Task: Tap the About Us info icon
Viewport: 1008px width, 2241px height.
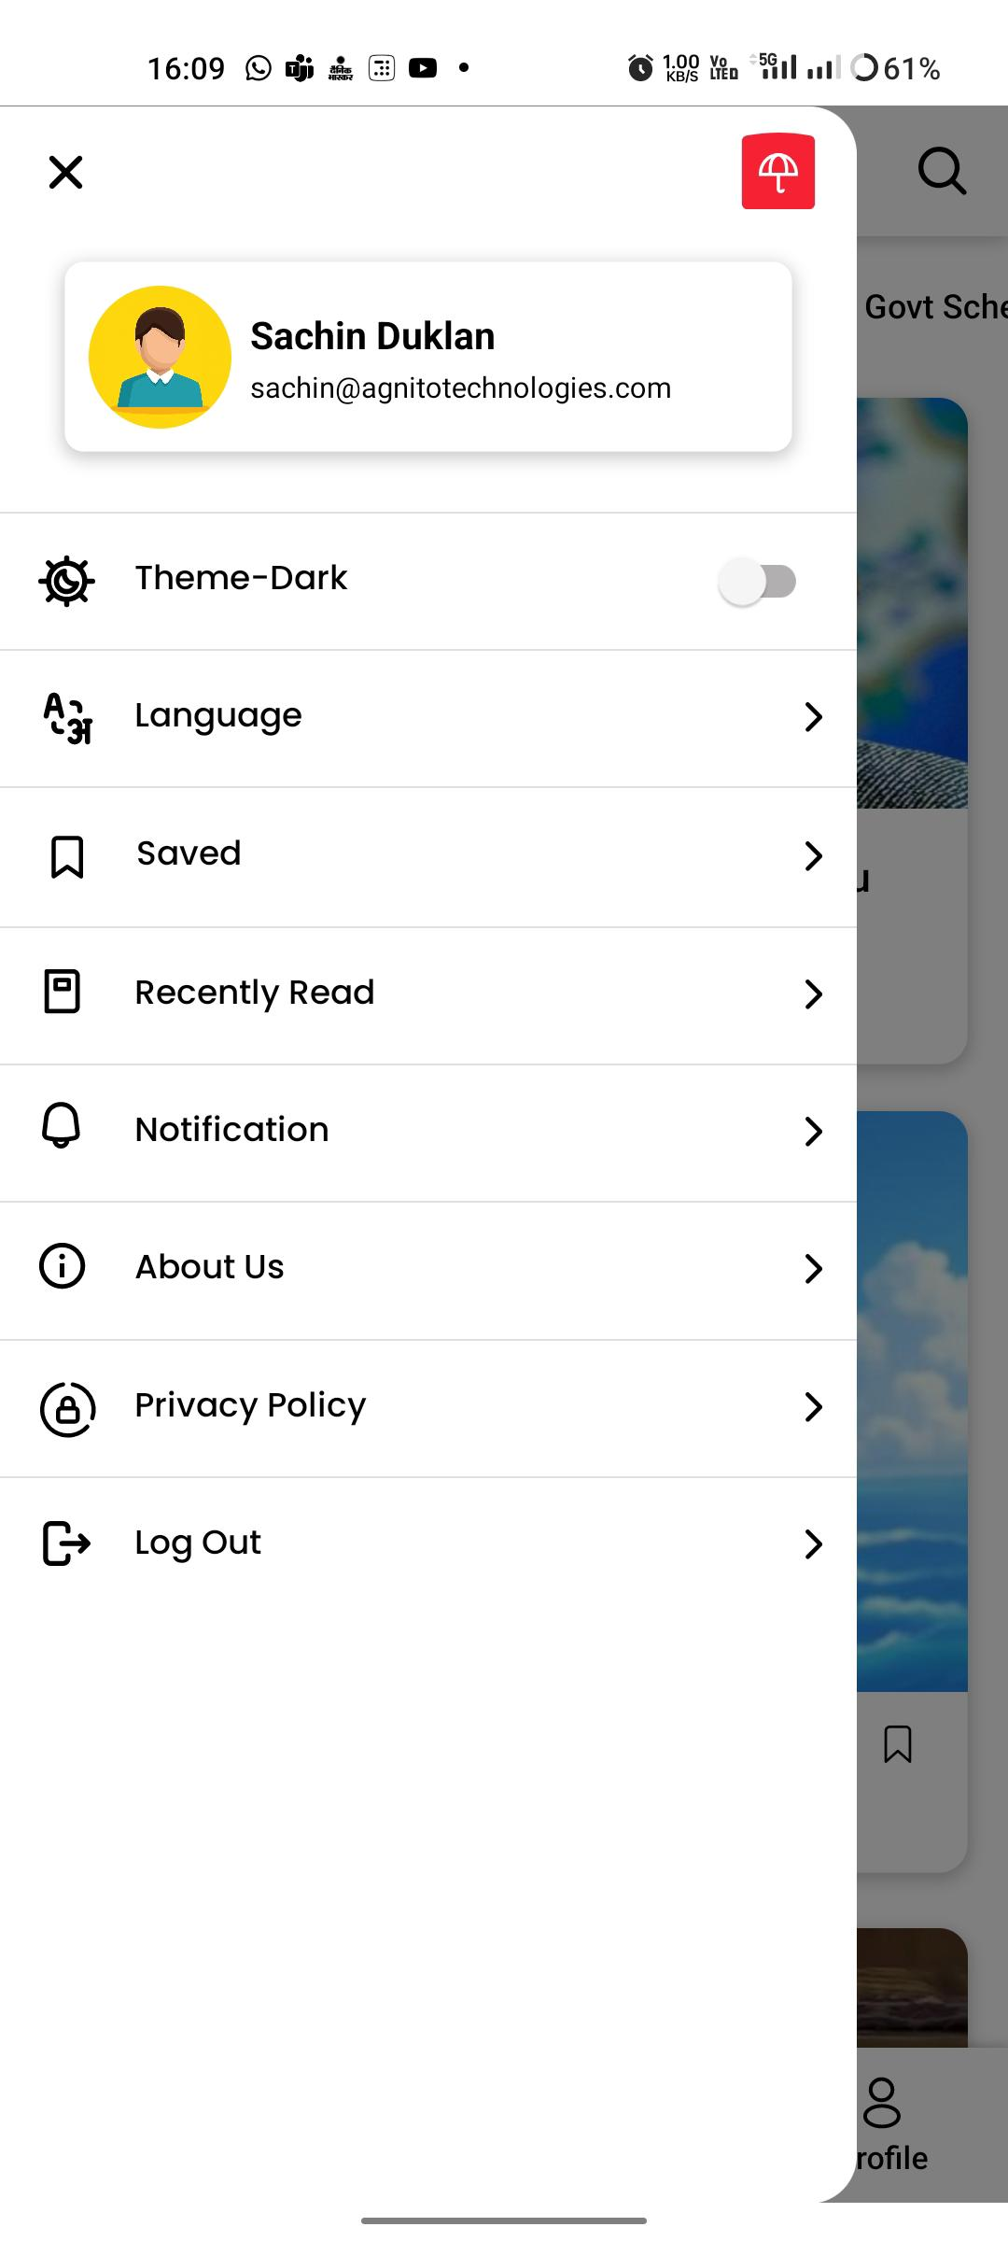Action: (63, 1266)
